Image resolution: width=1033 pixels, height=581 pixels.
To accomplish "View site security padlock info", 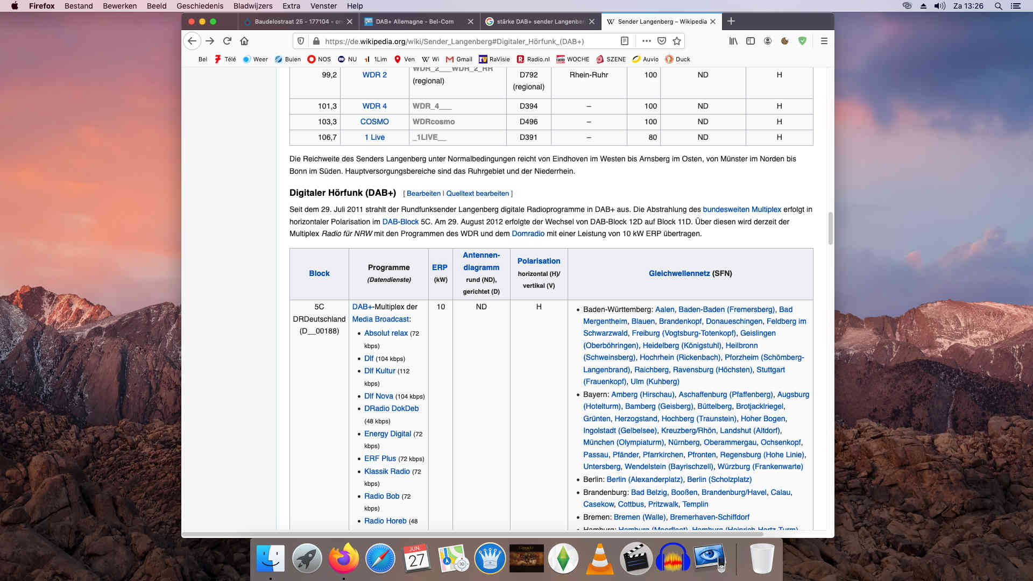I will coord(316,41).
